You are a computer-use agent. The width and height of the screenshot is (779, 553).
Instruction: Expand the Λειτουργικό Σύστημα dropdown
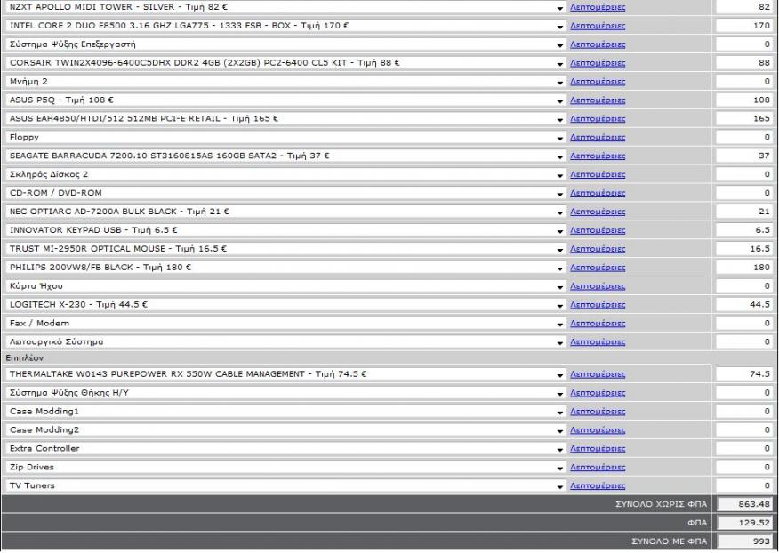(285, 341)
